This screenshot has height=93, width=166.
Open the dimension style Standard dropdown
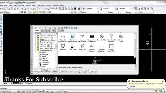[114, 9]
